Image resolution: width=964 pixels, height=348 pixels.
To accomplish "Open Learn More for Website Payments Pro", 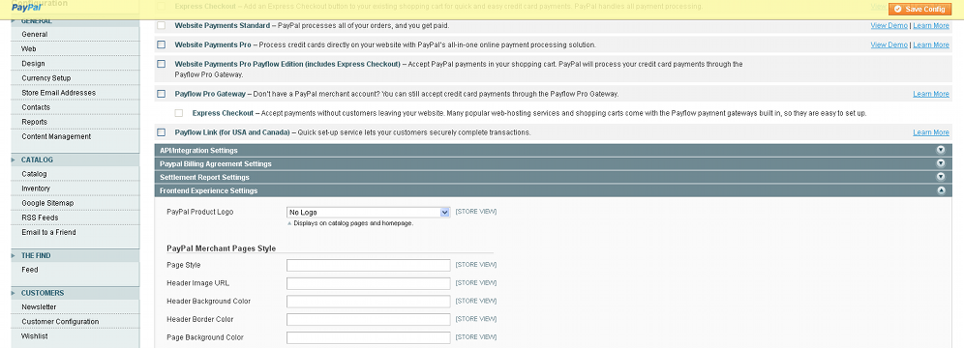I will click(x=931, y=44).
